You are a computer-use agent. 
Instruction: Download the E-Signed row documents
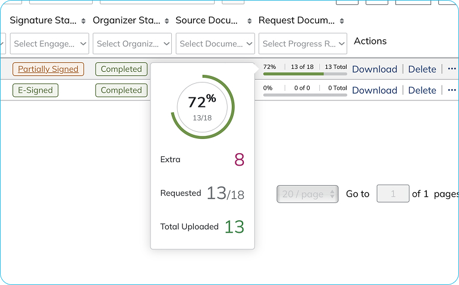pos(375,90)
